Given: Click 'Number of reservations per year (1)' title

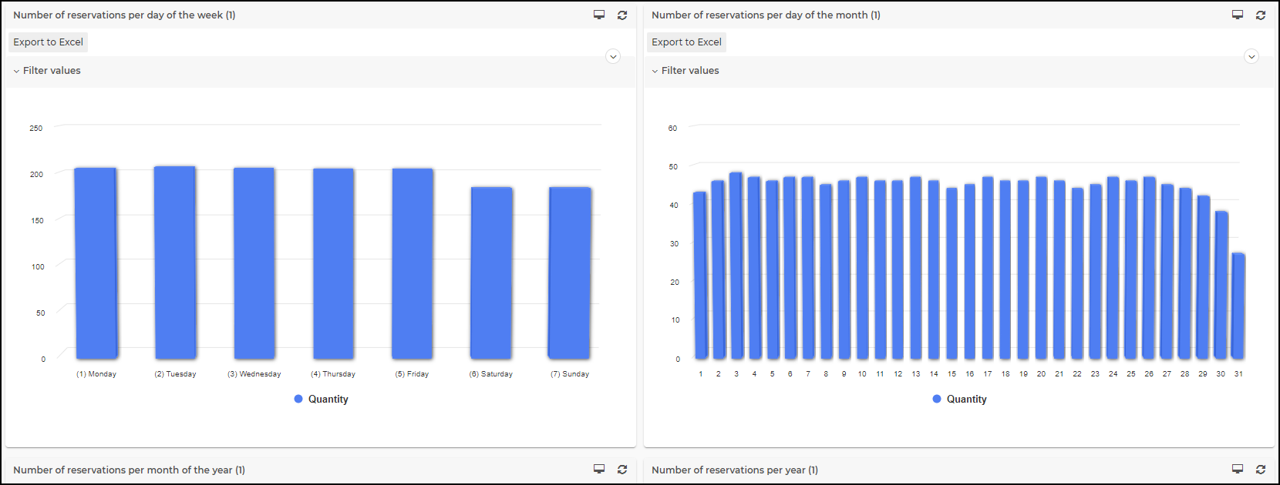Looking at the screenshot, I should [735, 470].
